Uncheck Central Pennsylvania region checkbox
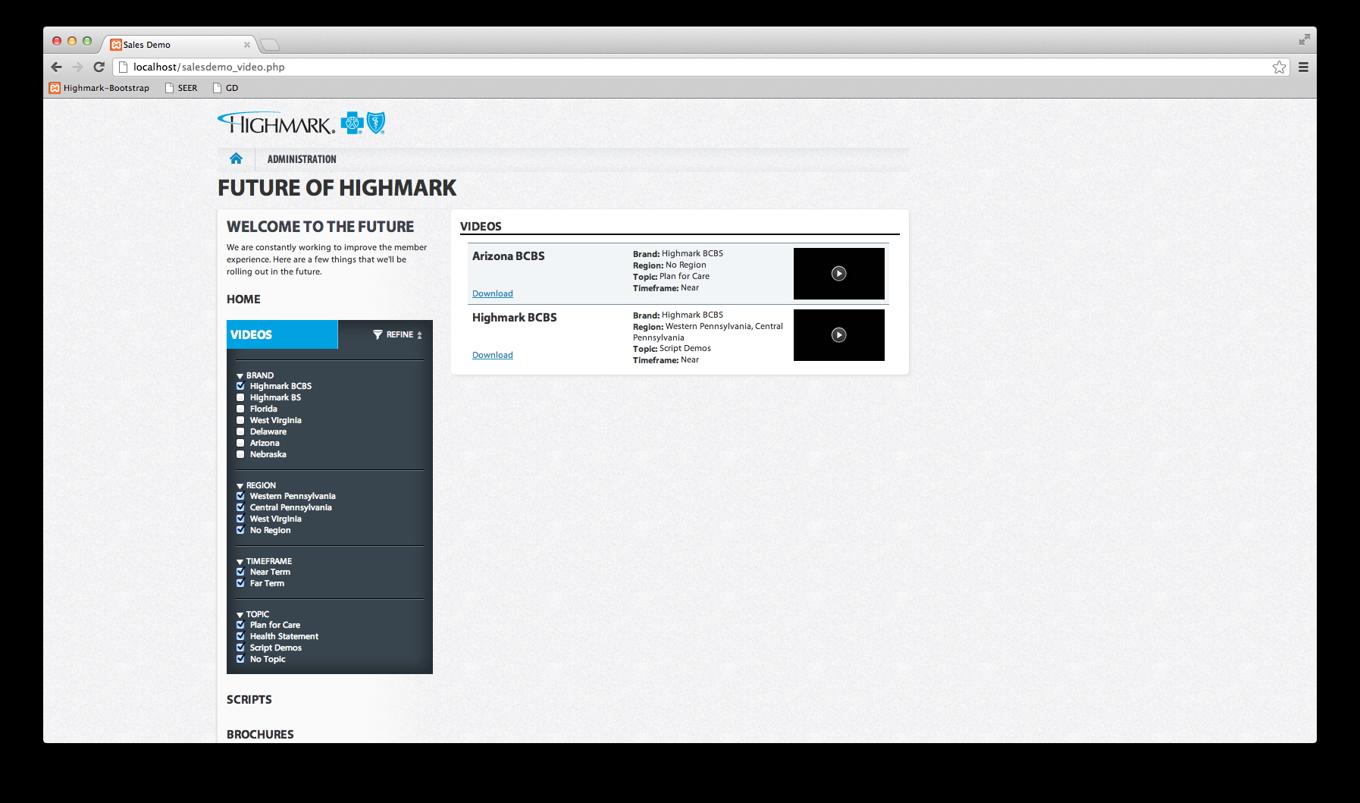This screenshot has height=803, width=1360. pyautogui.click(x=240, y=507)
